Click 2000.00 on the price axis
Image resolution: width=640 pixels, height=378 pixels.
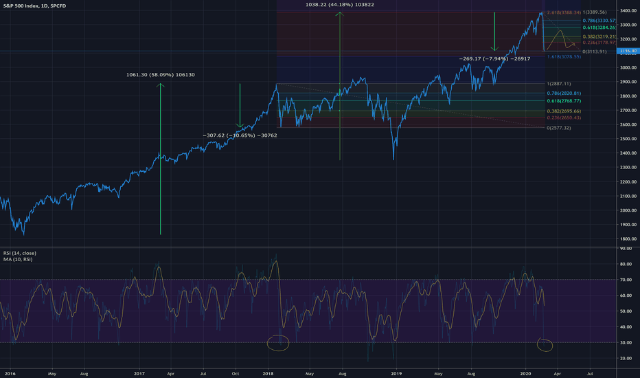coord(628,210)
